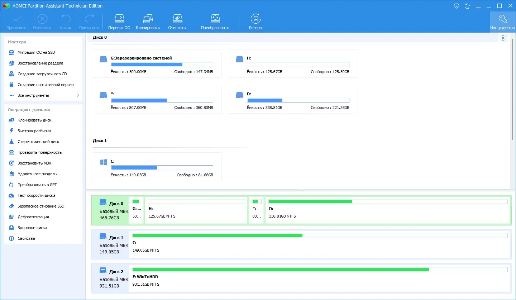
Task: Click the Назад undo arrow
Action: tap(65, 22)
